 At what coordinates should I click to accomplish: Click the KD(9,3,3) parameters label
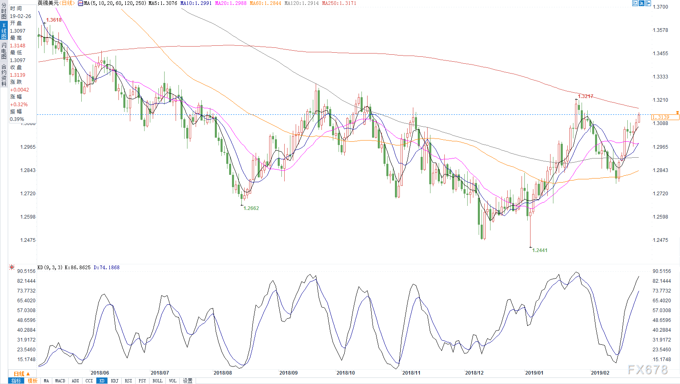(50, 268)
